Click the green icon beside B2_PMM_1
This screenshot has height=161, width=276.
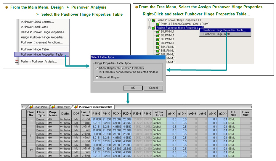click(x=158, y=36)
